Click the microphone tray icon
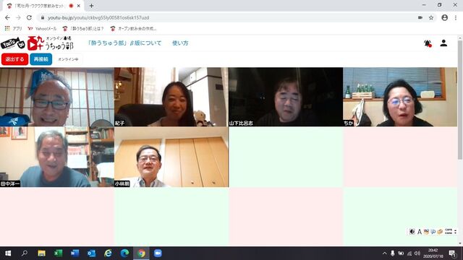 tap(392, 253)
